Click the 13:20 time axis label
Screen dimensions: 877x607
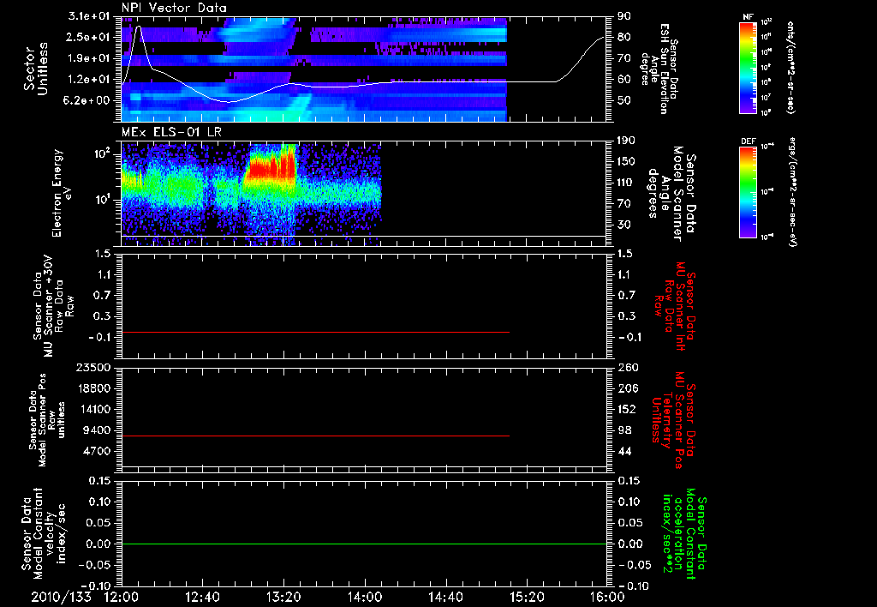[x=283, y=597]
